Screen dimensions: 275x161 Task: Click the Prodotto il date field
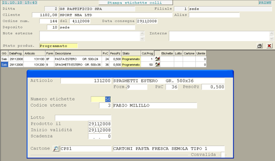(x=100, y=124)
